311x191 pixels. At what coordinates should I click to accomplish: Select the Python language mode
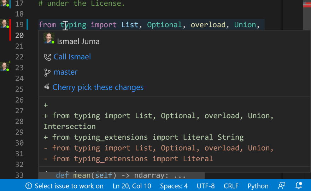click(x=258, y=186)
